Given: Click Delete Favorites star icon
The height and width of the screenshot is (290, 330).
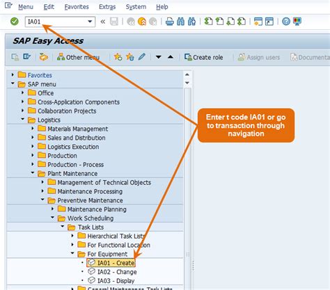Looking at the screenshot, I should pos(130,57).
